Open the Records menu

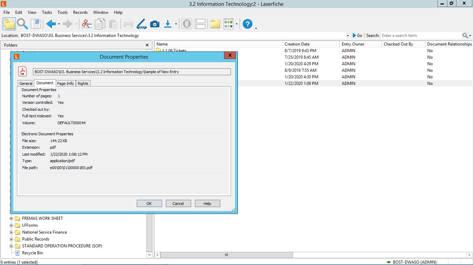coord(80,12)
